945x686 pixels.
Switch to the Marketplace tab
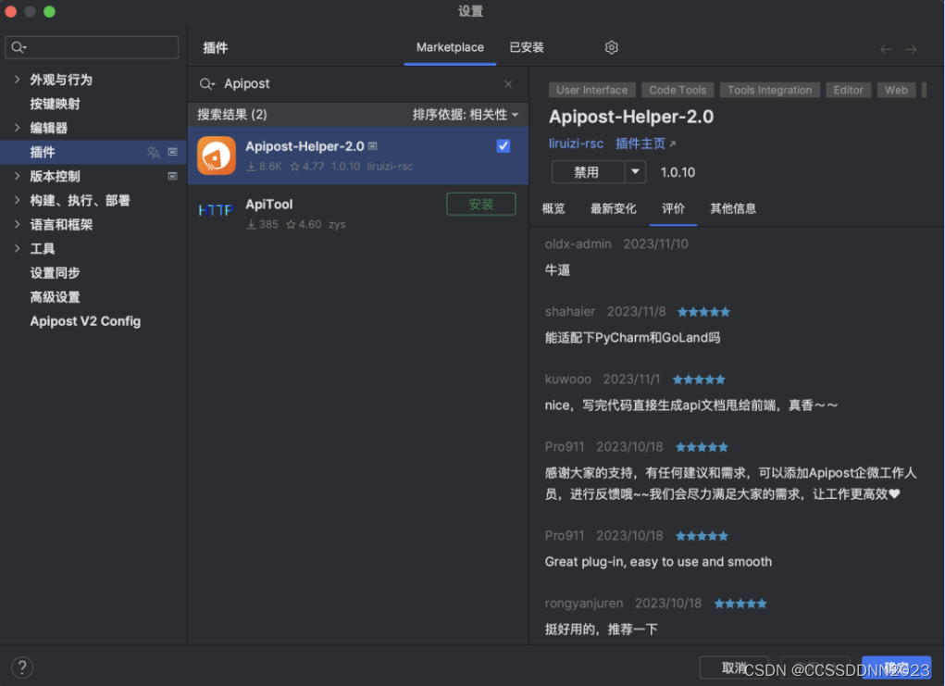450,47
